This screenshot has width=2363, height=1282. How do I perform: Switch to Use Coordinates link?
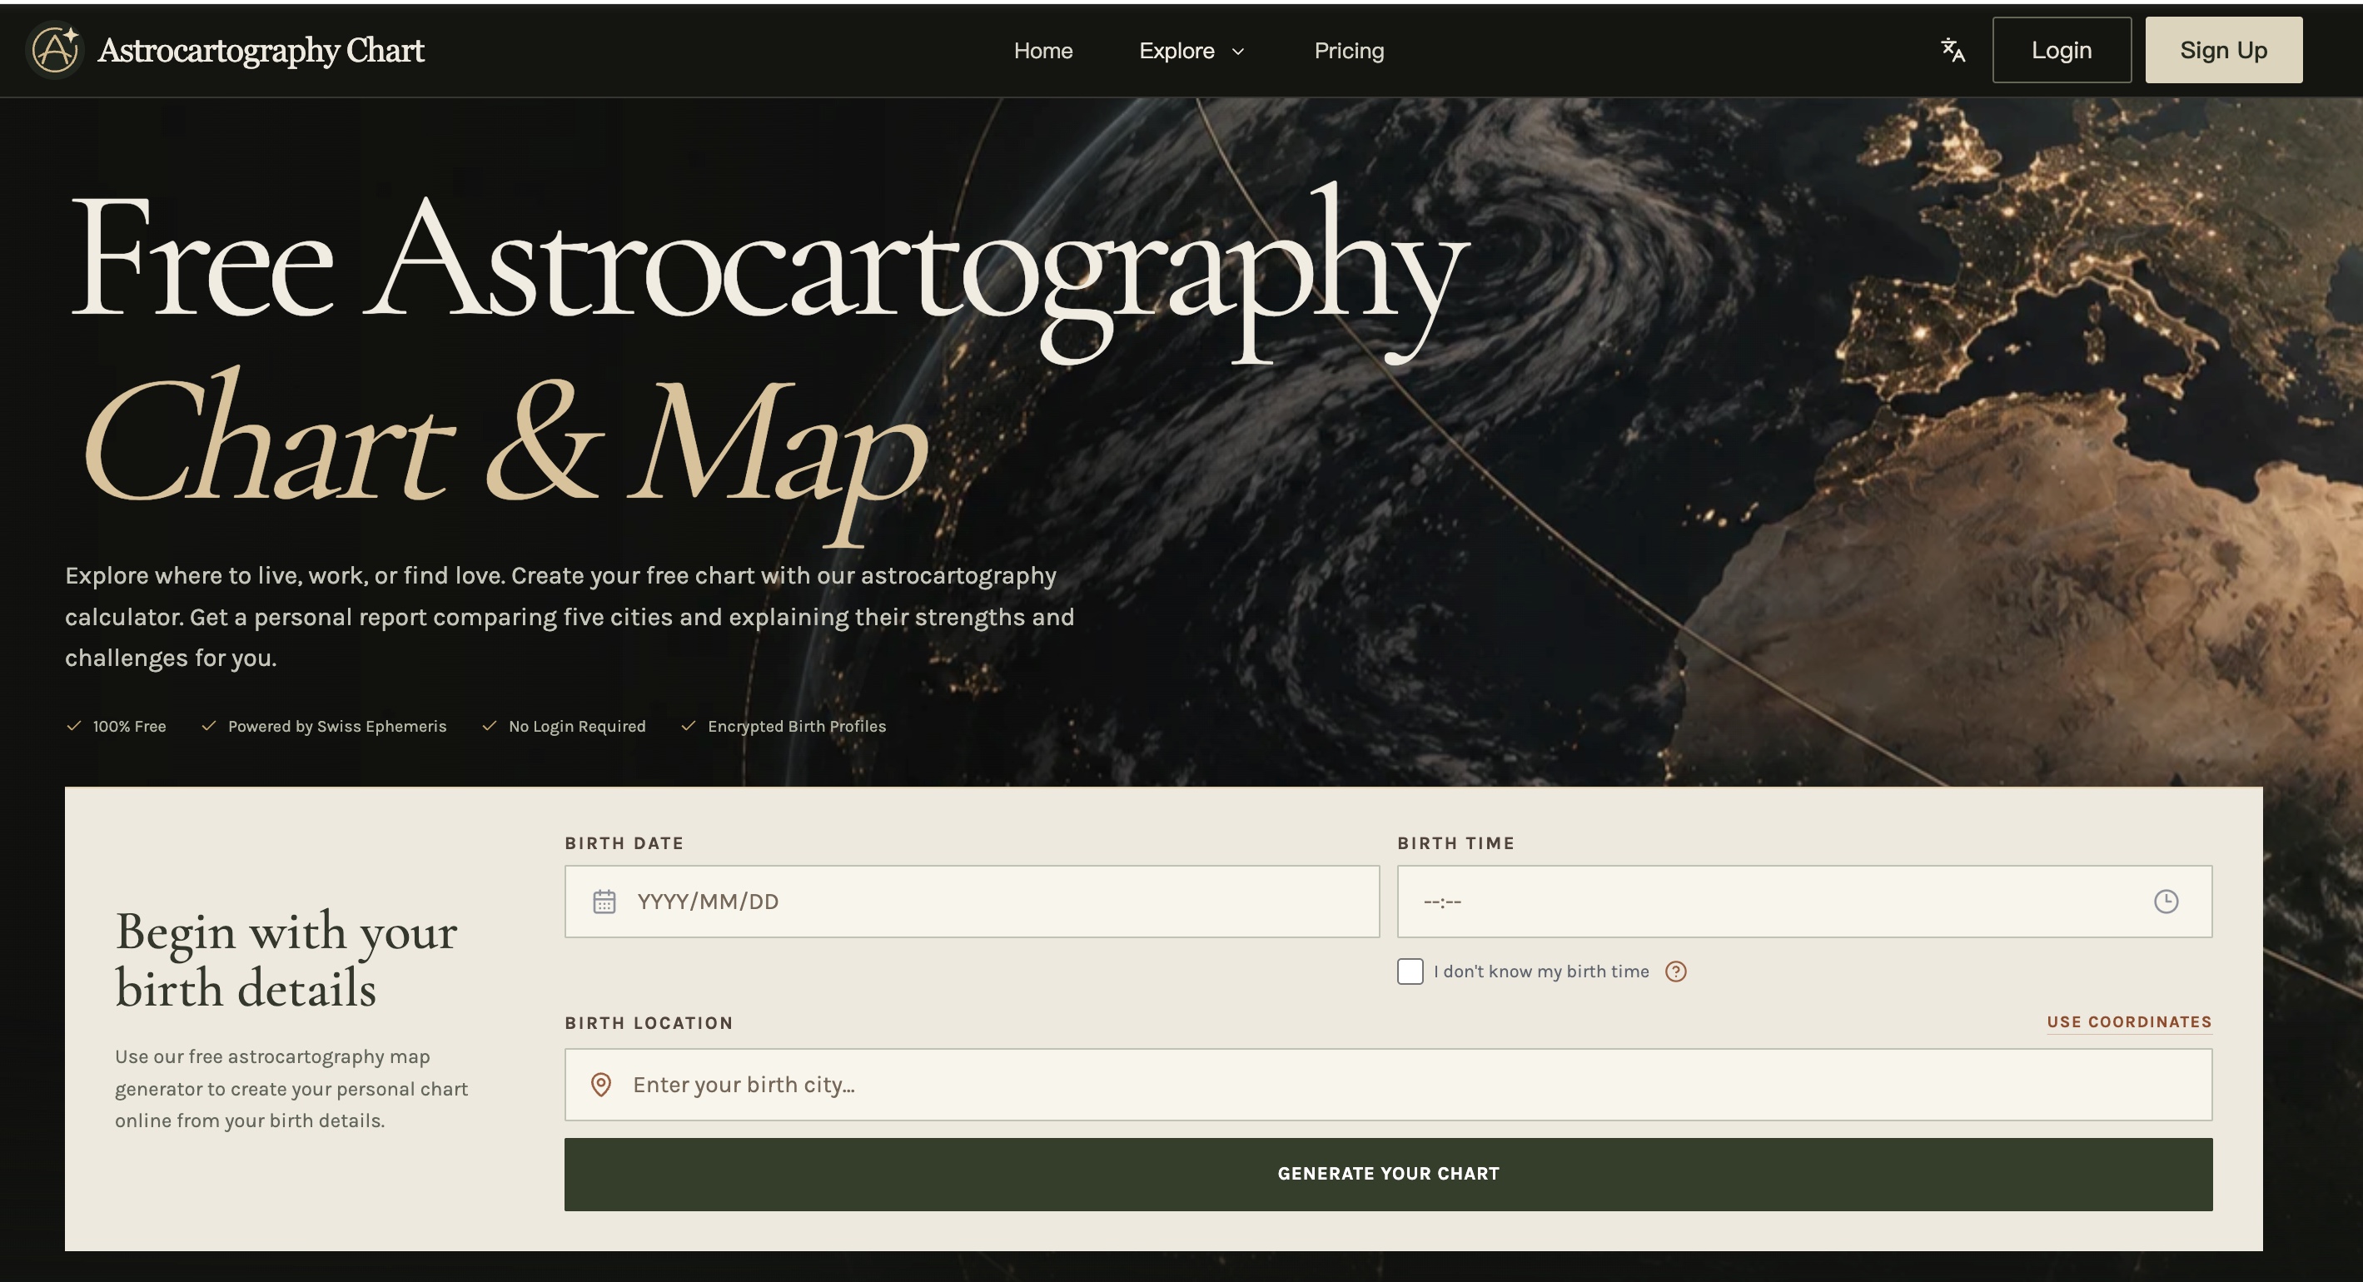(2129, 1021)
